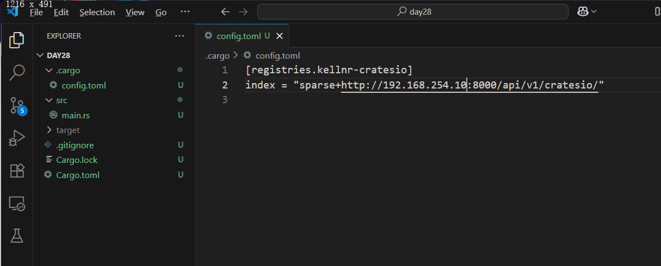Open Explorer's Views and More Actions ellipsis
This screenshot has width=661, height=266.
[x=180, y=36]
